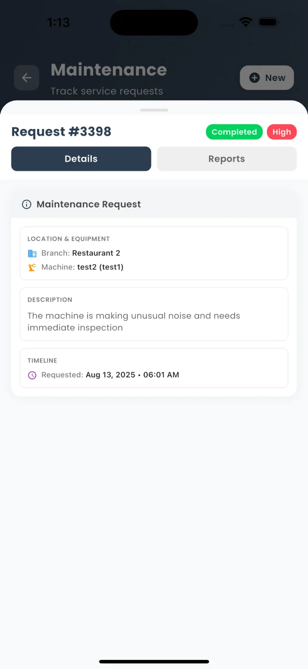
Task: Tap the Wi-Fi status icon
Action: pyautogui.click(x=246, y=22)
